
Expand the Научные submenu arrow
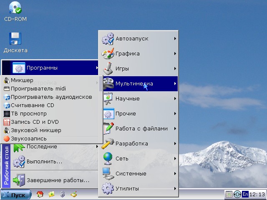175,98
